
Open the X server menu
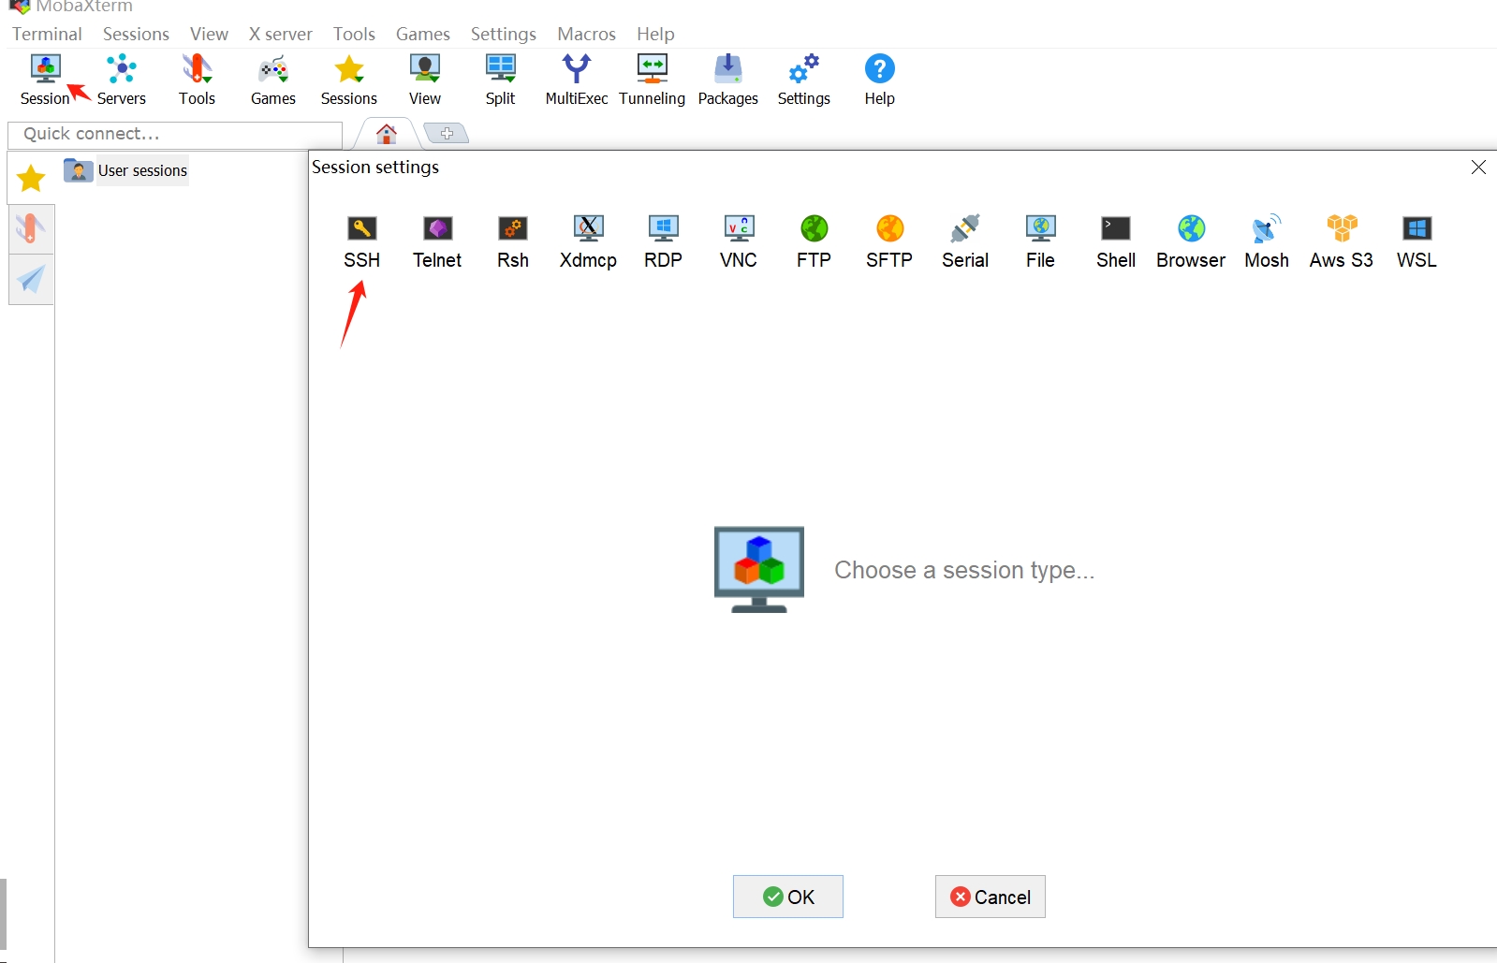pos(280,34)
